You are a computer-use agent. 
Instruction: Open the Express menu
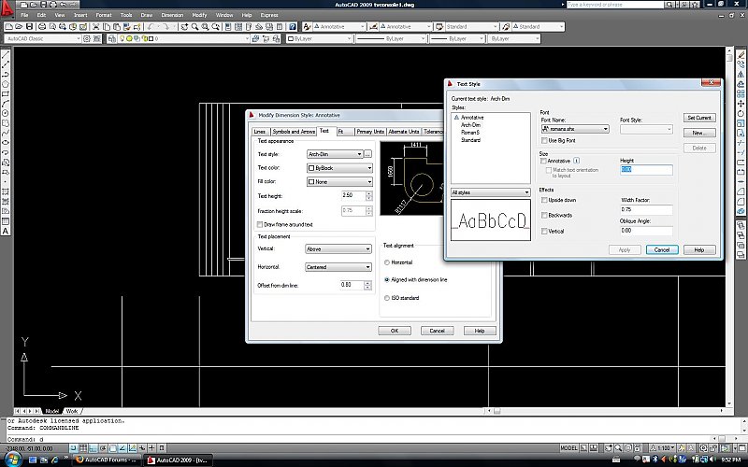(x=269, y=15)
